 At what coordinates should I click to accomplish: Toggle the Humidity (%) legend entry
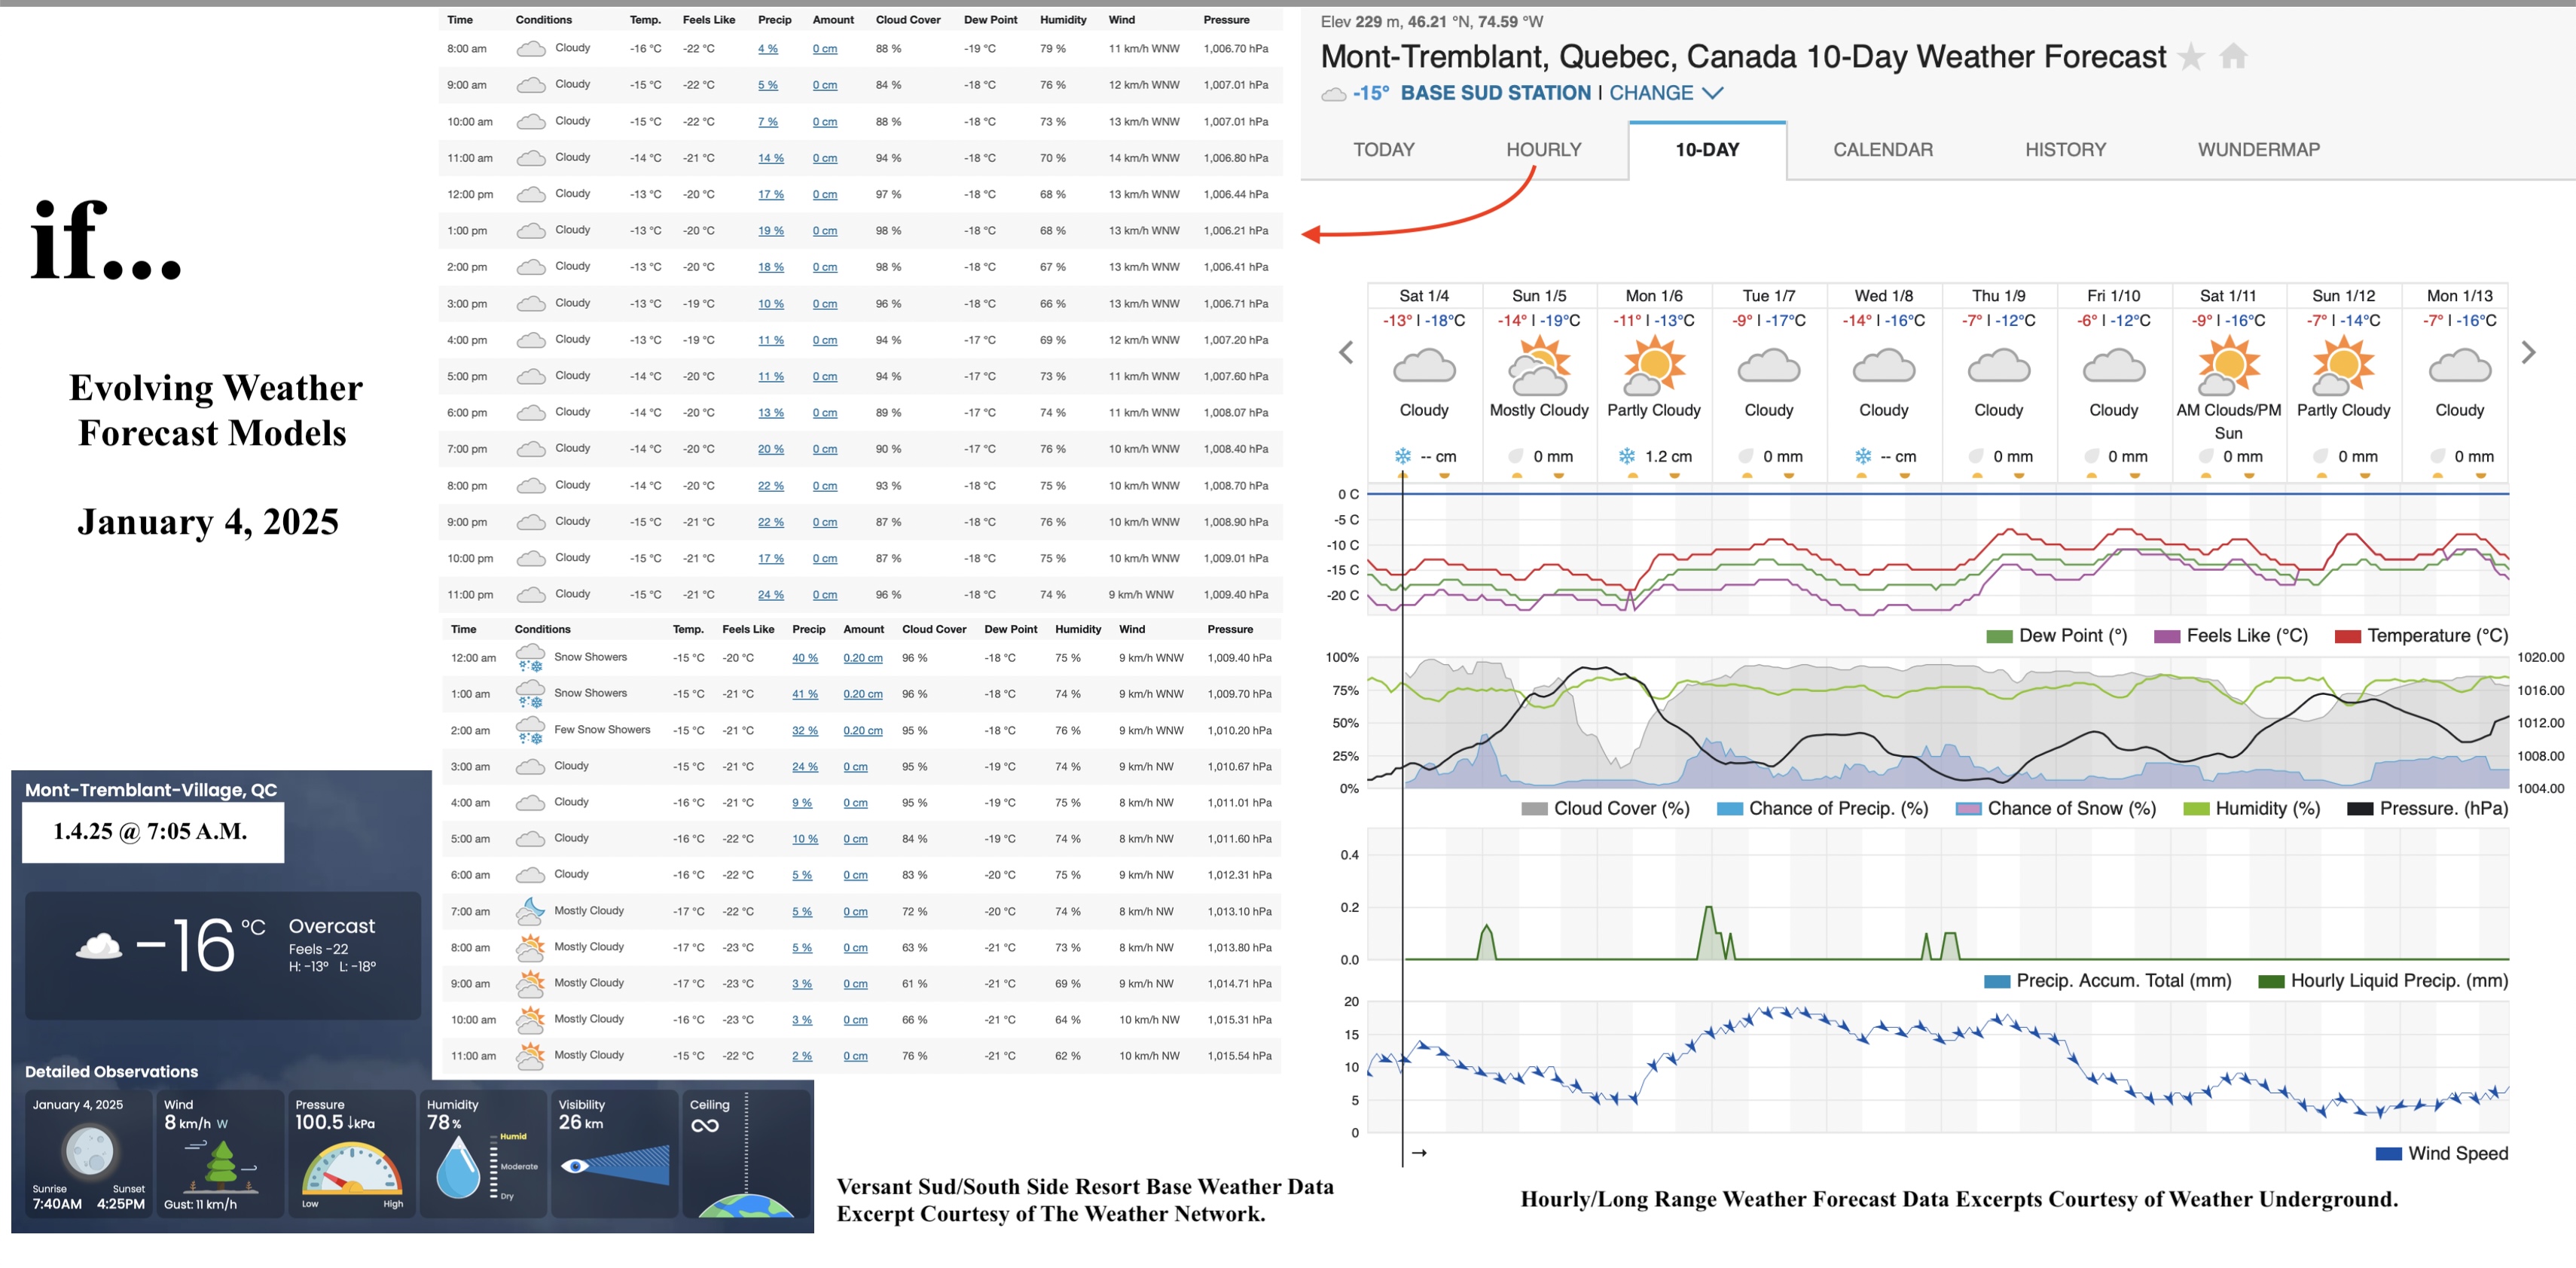[2251, 808]
